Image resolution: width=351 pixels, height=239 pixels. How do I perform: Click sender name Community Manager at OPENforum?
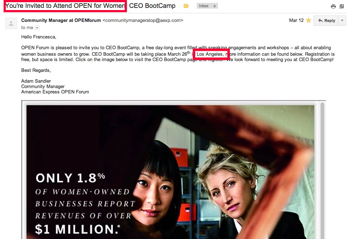click(61, 20)
